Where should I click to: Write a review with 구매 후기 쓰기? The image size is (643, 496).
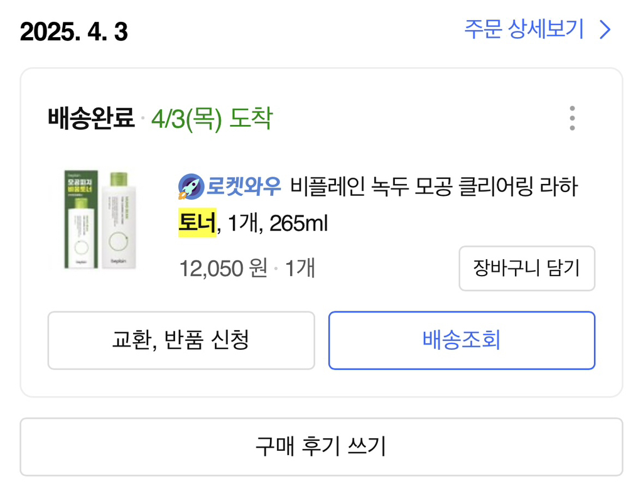tap(321, 446)
